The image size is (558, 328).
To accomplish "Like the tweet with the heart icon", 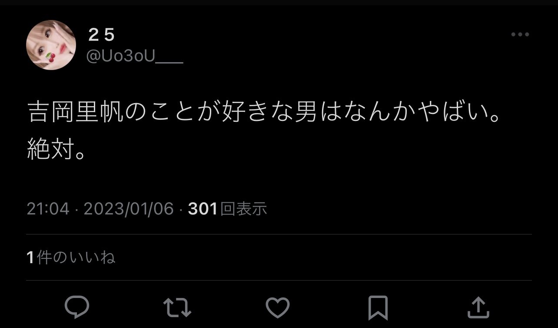I will 278,308.
